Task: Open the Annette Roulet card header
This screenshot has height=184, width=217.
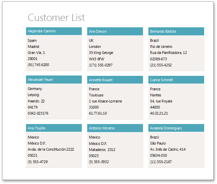Action: 115,80
